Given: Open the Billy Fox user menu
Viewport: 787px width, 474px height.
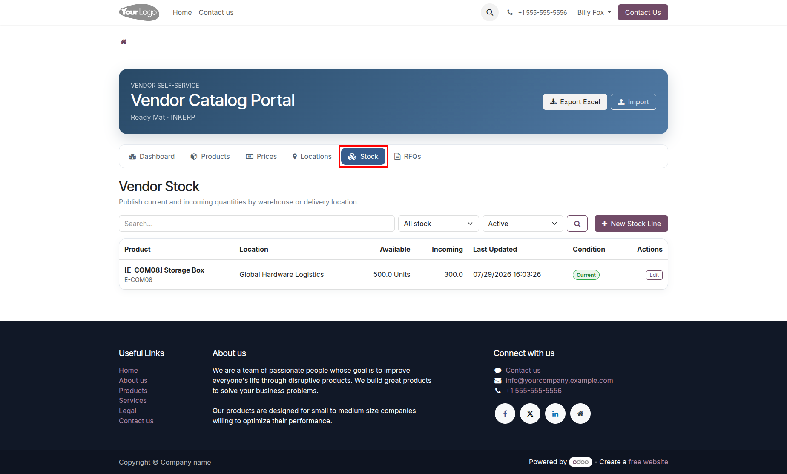Looking at the screenshot, I should 594,12.
